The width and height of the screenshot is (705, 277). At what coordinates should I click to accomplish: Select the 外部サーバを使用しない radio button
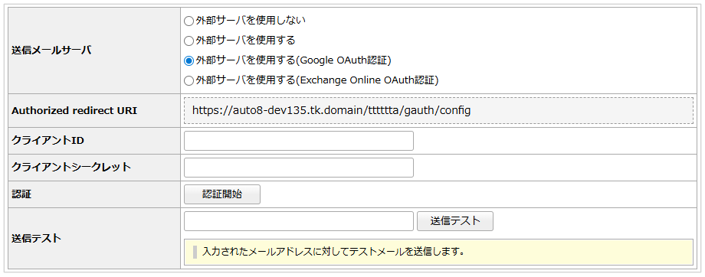[189, 21]
